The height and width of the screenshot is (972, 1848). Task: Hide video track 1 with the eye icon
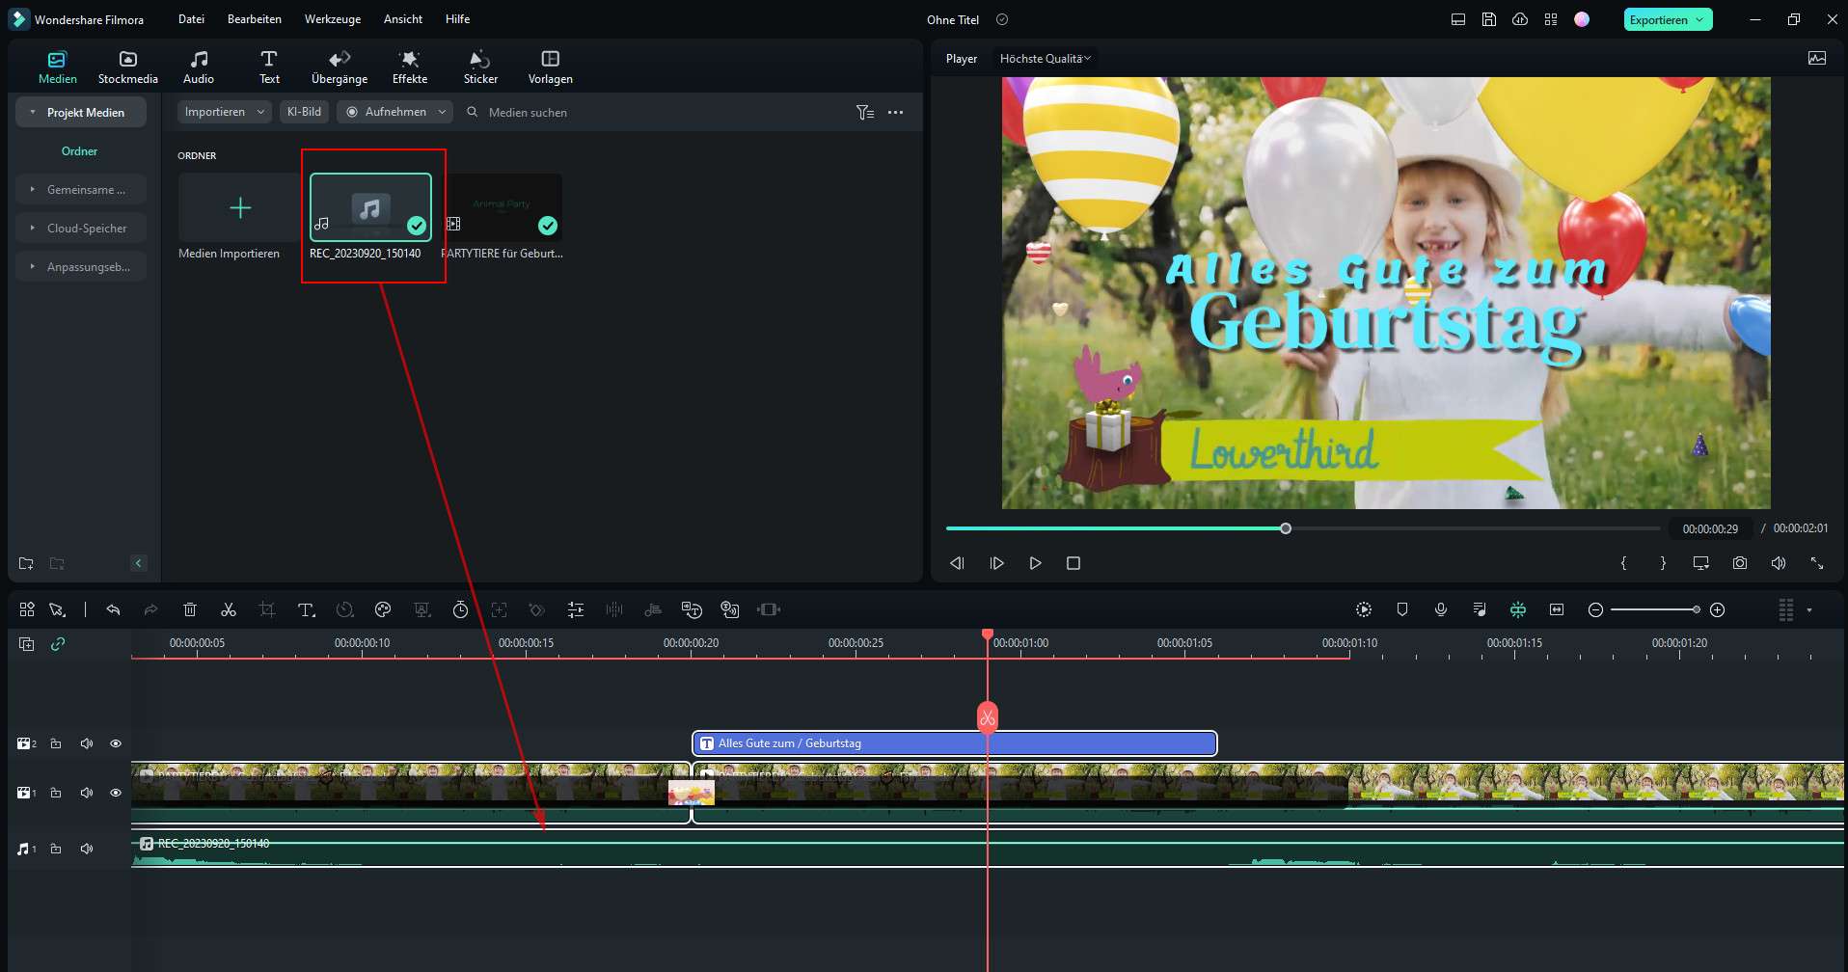click(116, 793)
